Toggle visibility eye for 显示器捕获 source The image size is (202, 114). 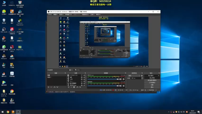click(x=82, y=83)
